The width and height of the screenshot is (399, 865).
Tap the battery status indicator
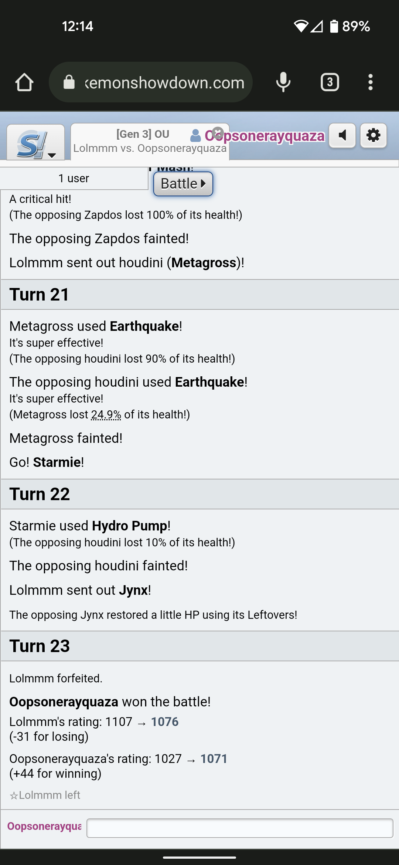coord(334,26)
